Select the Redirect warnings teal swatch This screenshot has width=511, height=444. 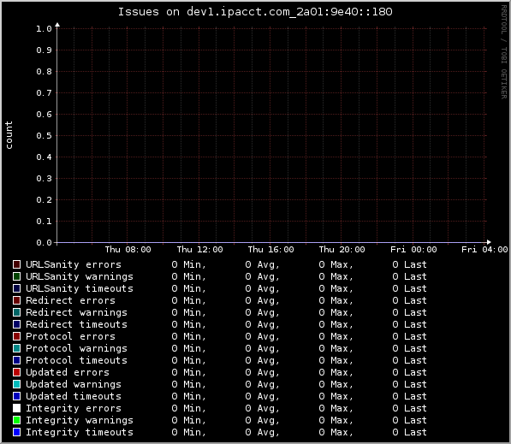(16, 312)
